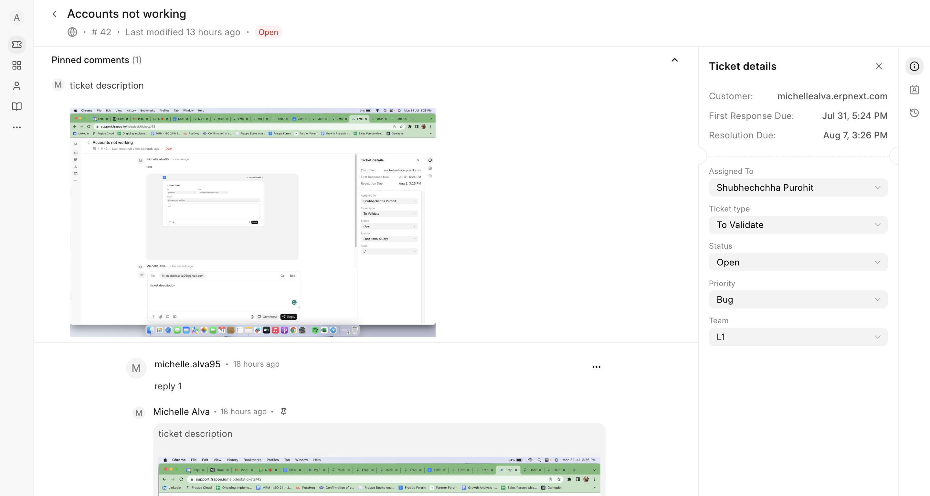Open options menu for reply 1
The image size is (930, 496).
coord(597,367)
